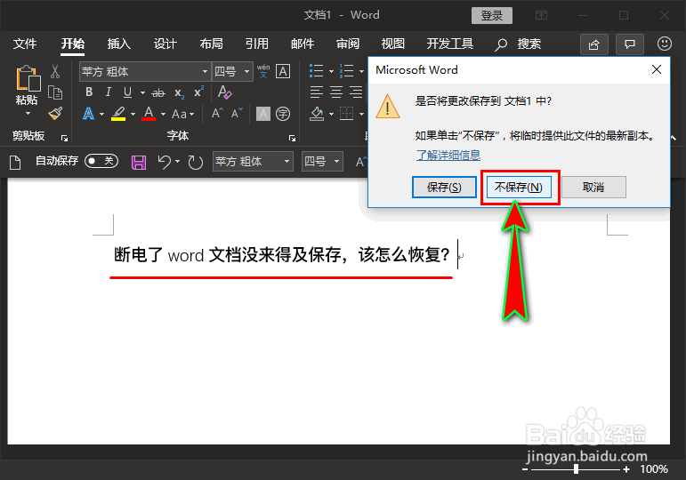Align text left
686x480 pixels.
tap(317, 92)
